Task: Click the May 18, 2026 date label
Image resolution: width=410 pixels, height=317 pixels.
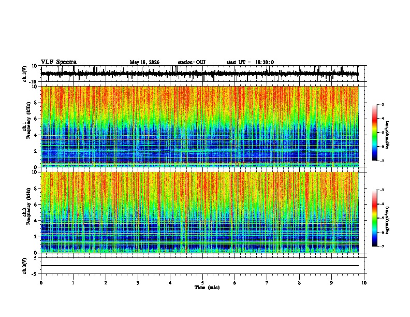Action: 144,62
